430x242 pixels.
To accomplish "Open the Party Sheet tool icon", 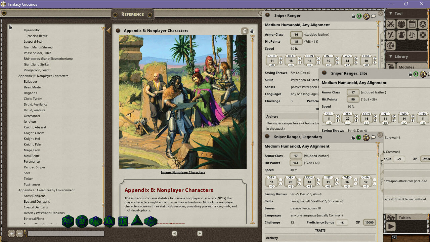I will (x=401, y=24).
